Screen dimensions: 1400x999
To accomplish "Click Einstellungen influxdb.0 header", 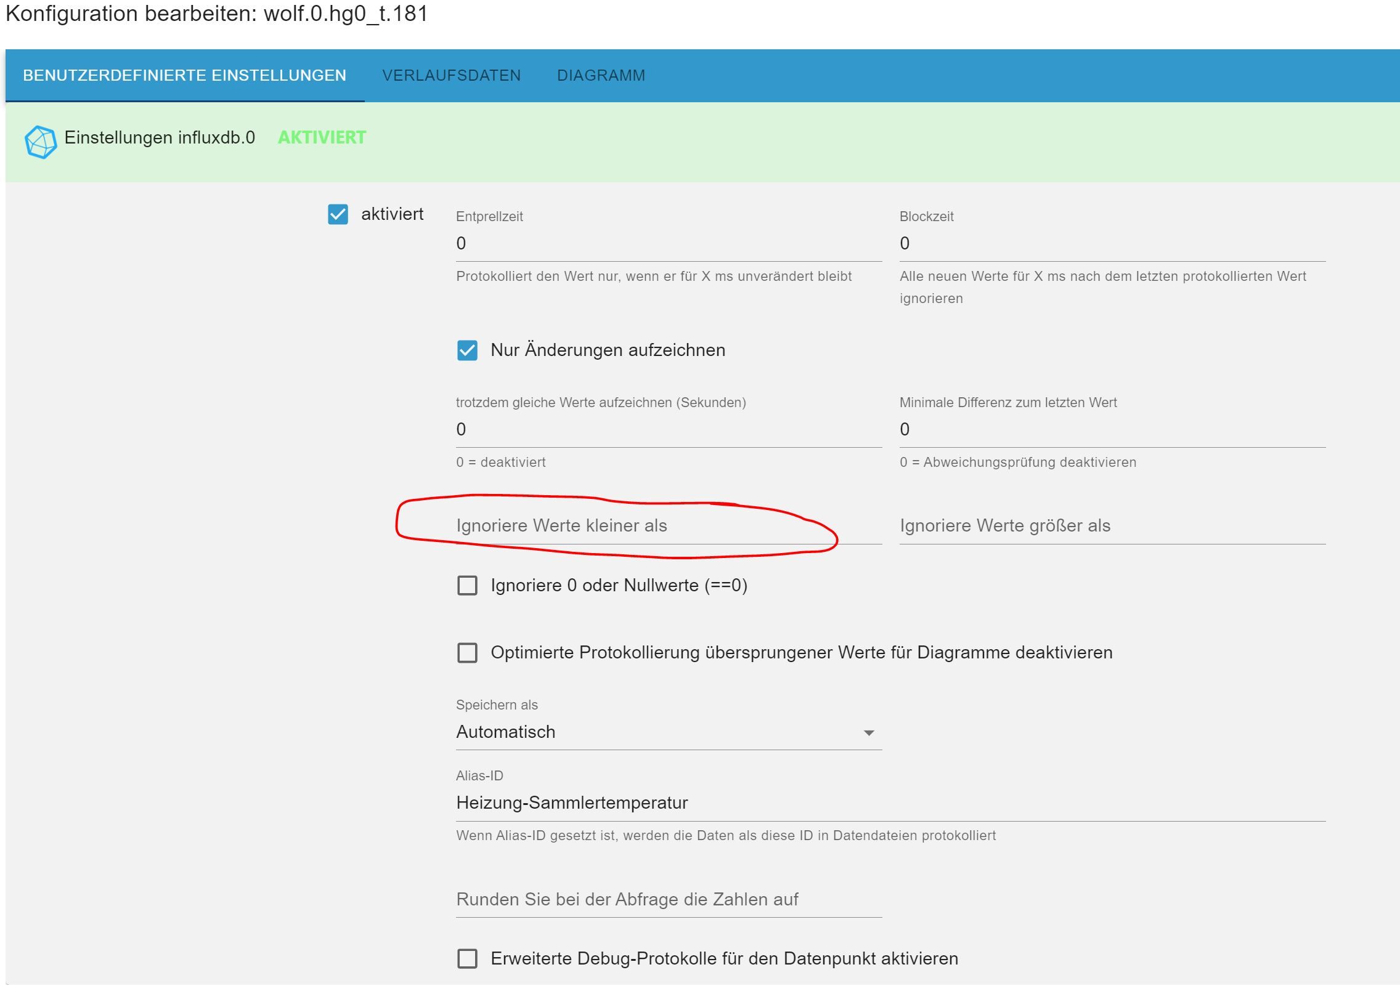I will (x=160, y=138).
